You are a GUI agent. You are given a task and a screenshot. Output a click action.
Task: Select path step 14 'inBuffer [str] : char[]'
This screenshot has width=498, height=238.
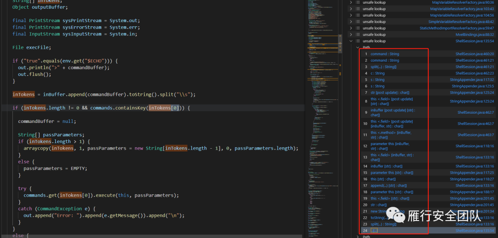tap(386, 166)
